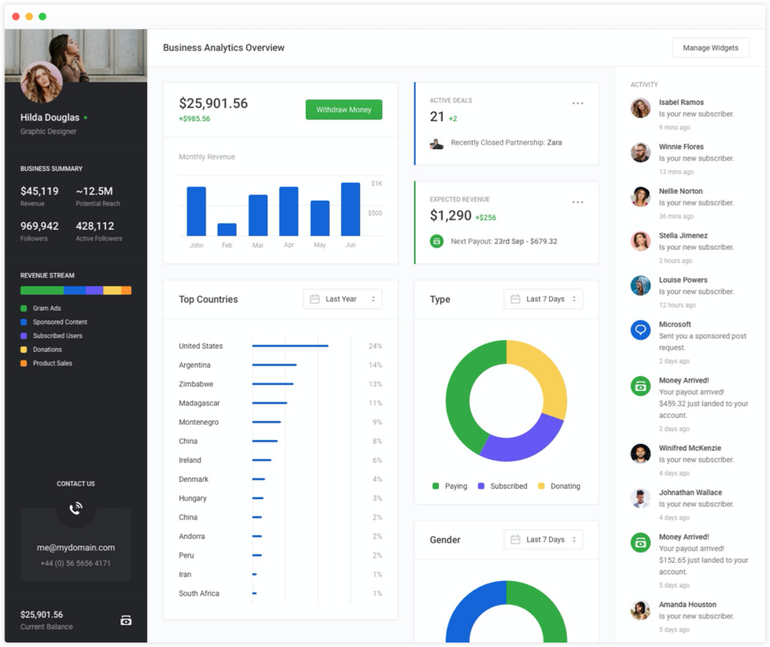Viewport: 770px width, 647px height.
Task: Click the purple segment of Type donut chart
Action: [x=526, y=442]
